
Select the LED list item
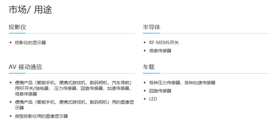coord(153,99)
